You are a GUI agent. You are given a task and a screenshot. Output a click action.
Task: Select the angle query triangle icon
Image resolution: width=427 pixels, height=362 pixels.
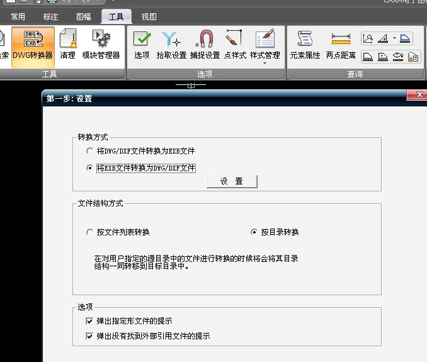383,38
